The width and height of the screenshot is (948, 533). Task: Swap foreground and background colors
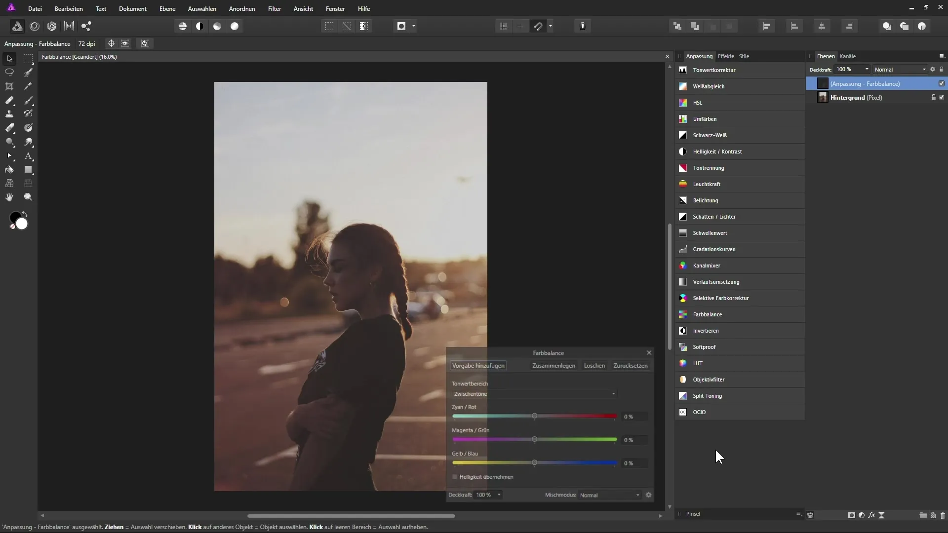[25, 214]
